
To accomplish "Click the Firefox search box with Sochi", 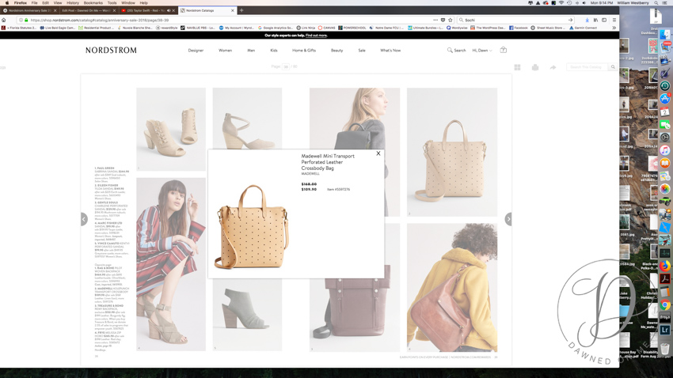I will click(x=515, y=20).
